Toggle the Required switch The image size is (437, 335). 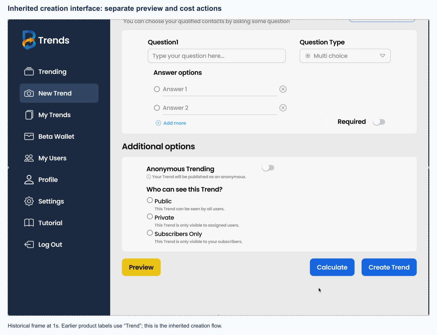[379, 122]
